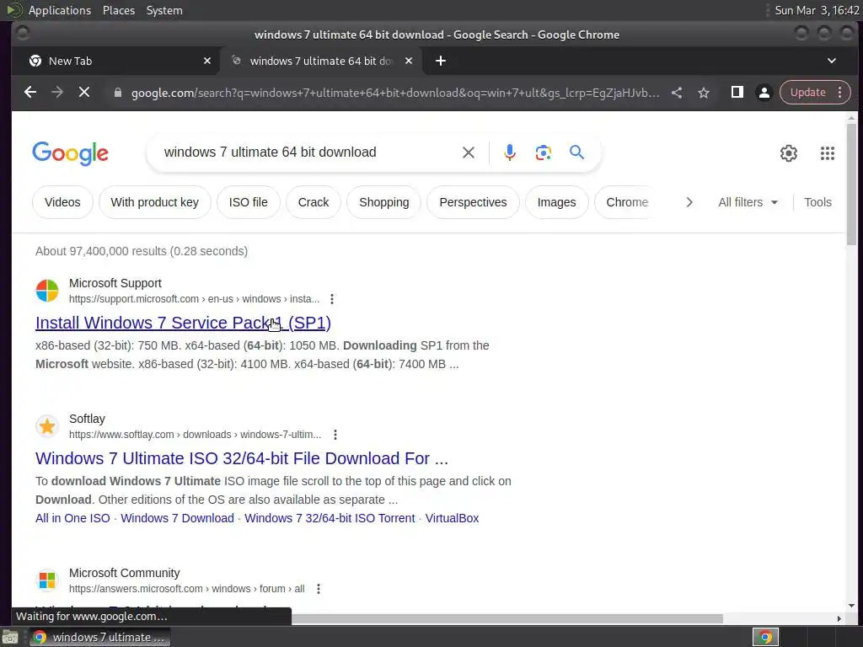
Task: Open the All filters dropdown
Action: point(748,202)
